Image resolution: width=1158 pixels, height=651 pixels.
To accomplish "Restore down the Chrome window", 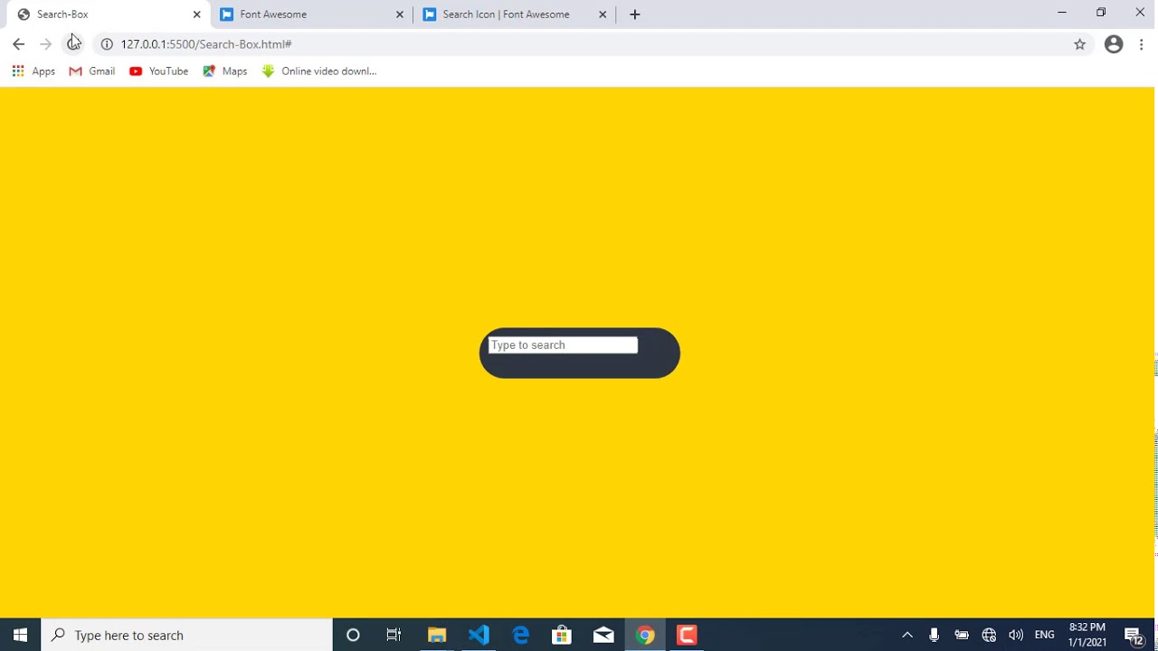I will click(x=1101, y=13).
